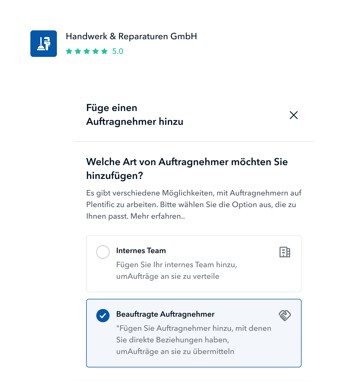Choose the Internes Team option card
343x391 pixels.
click(x=194, y=264)
